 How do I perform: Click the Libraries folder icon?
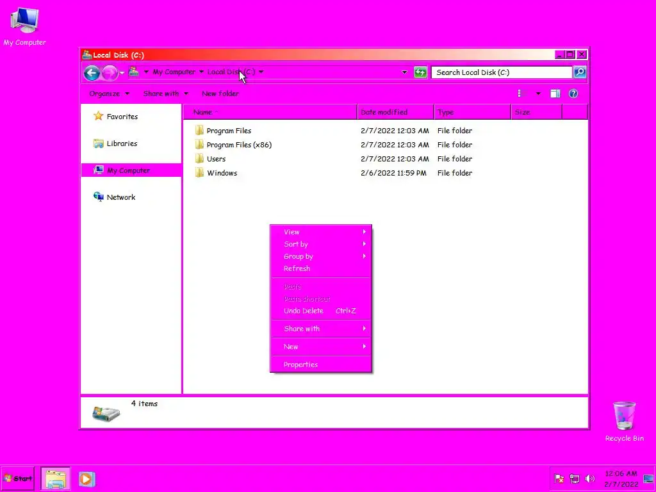pyautogui.click(x=98, y=143)
